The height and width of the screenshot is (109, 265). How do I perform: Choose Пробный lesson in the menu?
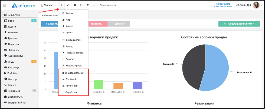[69, 79]
